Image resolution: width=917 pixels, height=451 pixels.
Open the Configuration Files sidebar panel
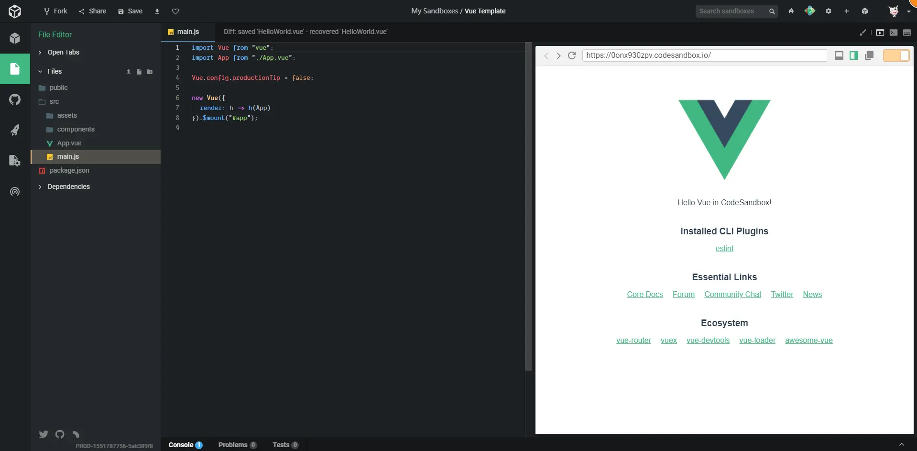[x=15, y=161]
